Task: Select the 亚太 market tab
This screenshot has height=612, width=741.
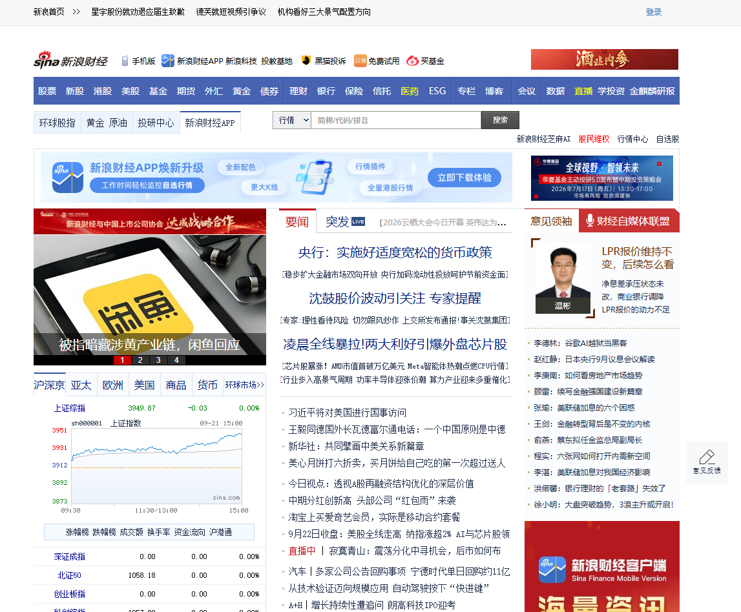Action: coord(81,385)
